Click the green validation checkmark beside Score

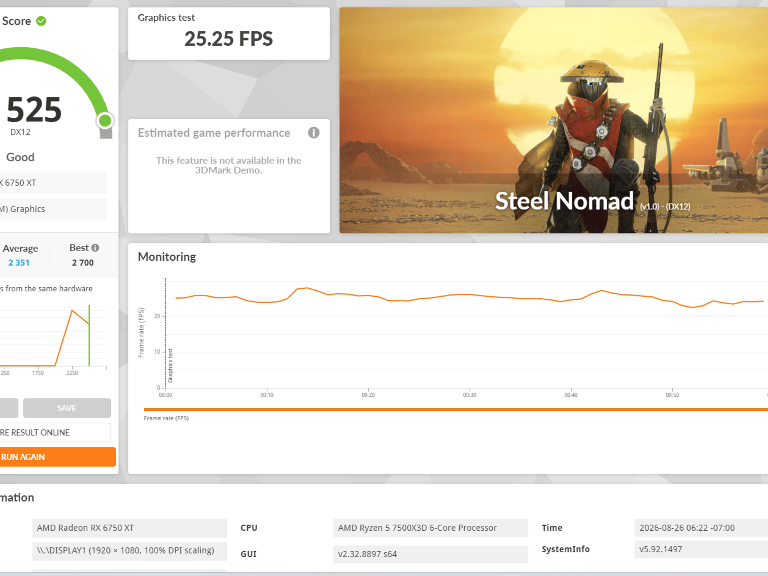(x=41, y=21)
